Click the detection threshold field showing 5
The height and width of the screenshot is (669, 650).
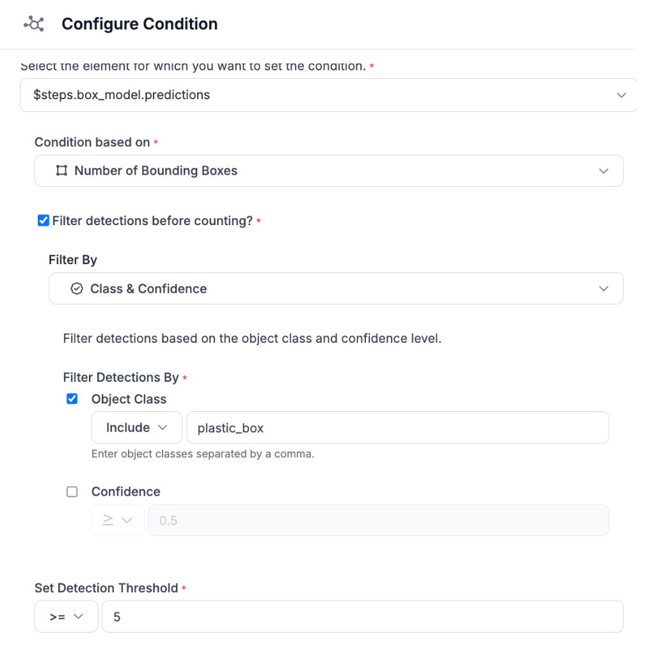tap(362, 617)
